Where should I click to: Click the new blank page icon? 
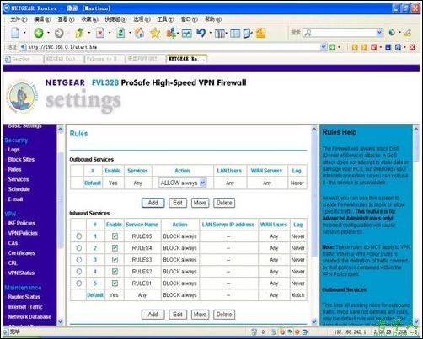pos(15,33)
